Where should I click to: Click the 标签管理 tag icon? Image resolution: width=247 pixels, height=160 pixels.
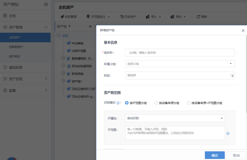click(62, 17)
